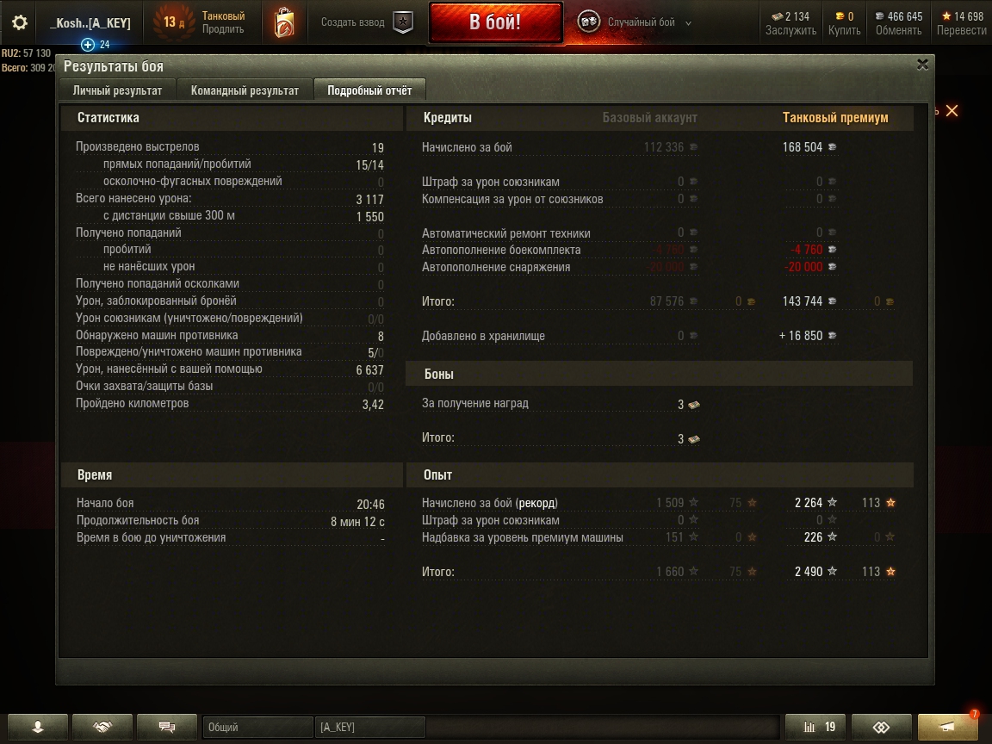The height and width of the screenshot is (744, 992).
Task: Open contacts list person icon
Action: click(38, 727)
